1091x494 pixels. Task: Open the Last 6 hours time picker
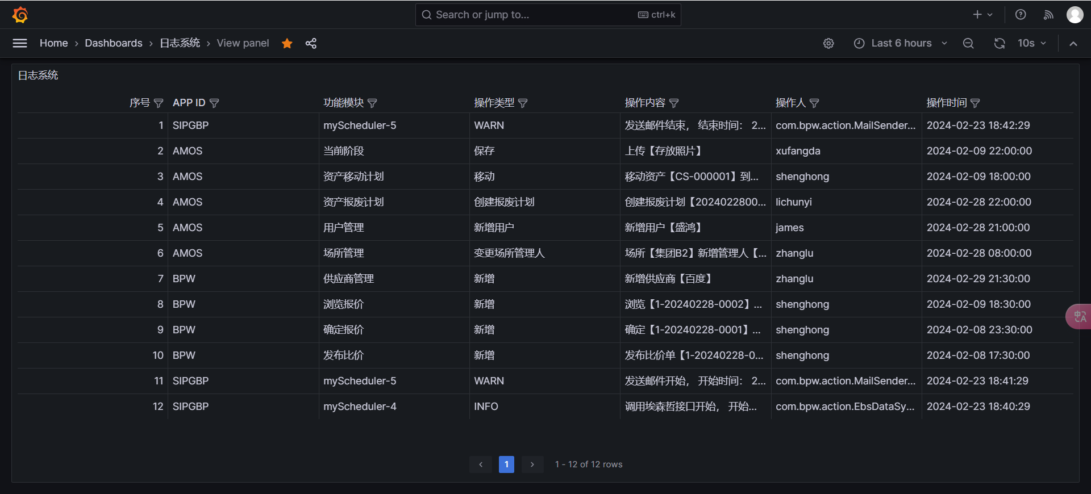tap(901, 43)
